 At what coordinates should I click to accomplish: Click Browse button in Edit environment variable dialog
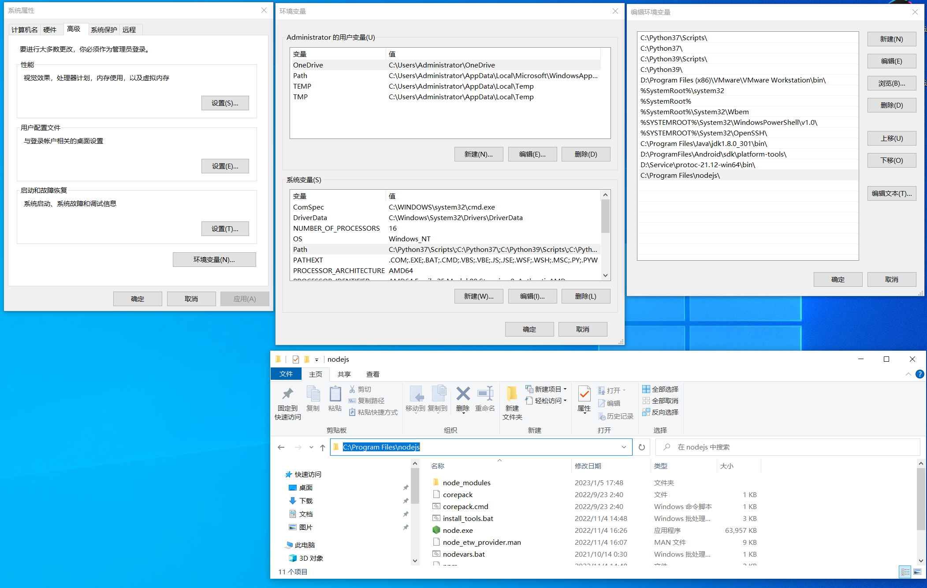[892, 83]
